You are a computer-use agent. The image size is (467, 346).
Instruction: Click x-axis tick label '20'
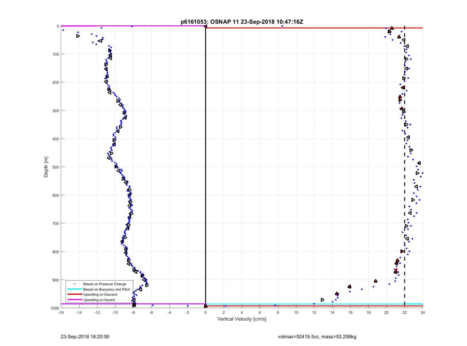tap(386, 312)
